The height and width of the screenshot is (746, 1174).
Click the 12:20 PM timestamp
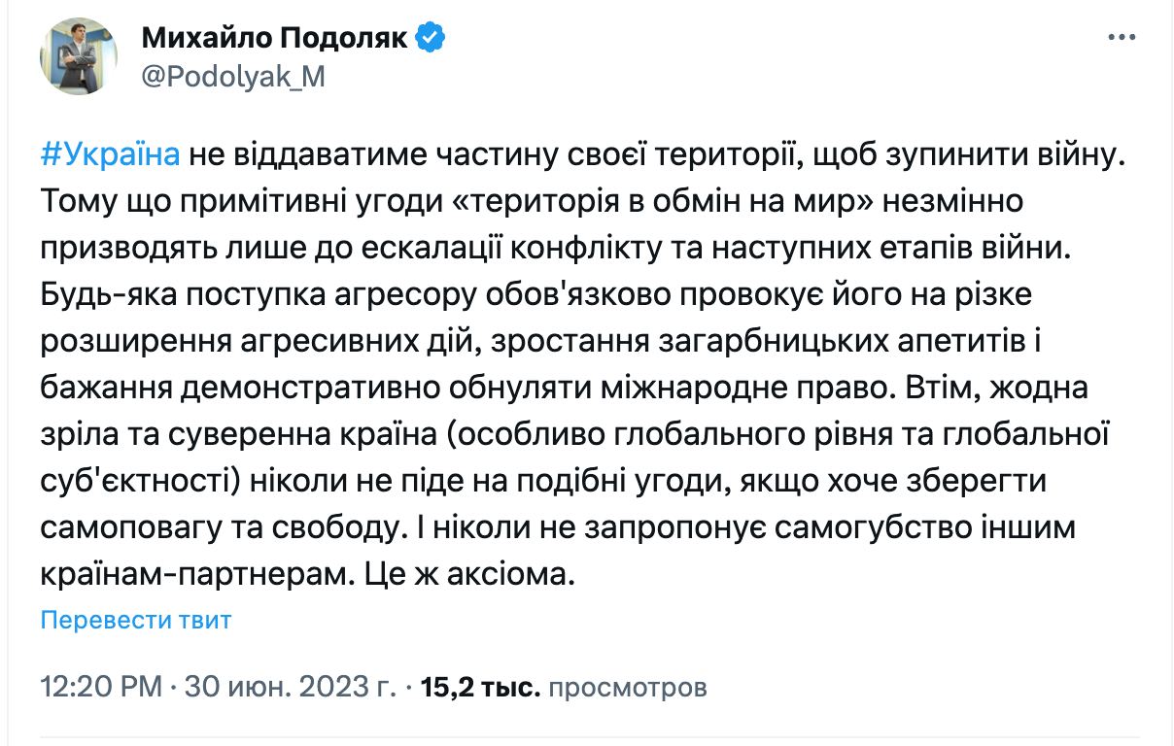pos(101,688)
